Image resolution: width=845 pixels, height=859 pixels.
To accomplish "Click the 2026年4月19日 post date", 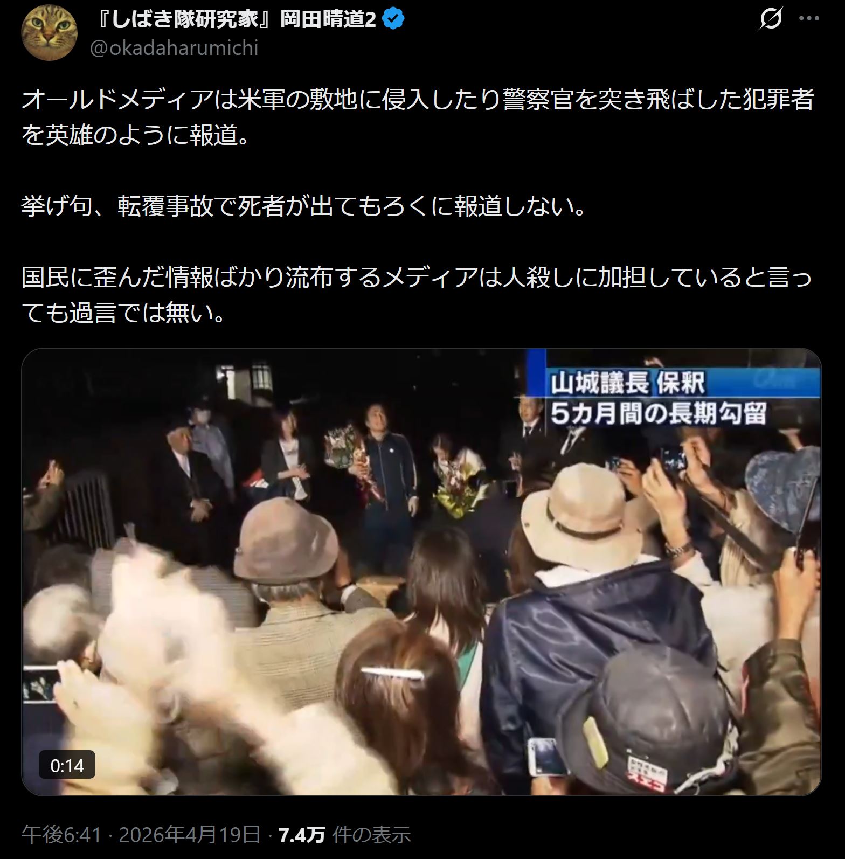I will click(x=190, y=835).
